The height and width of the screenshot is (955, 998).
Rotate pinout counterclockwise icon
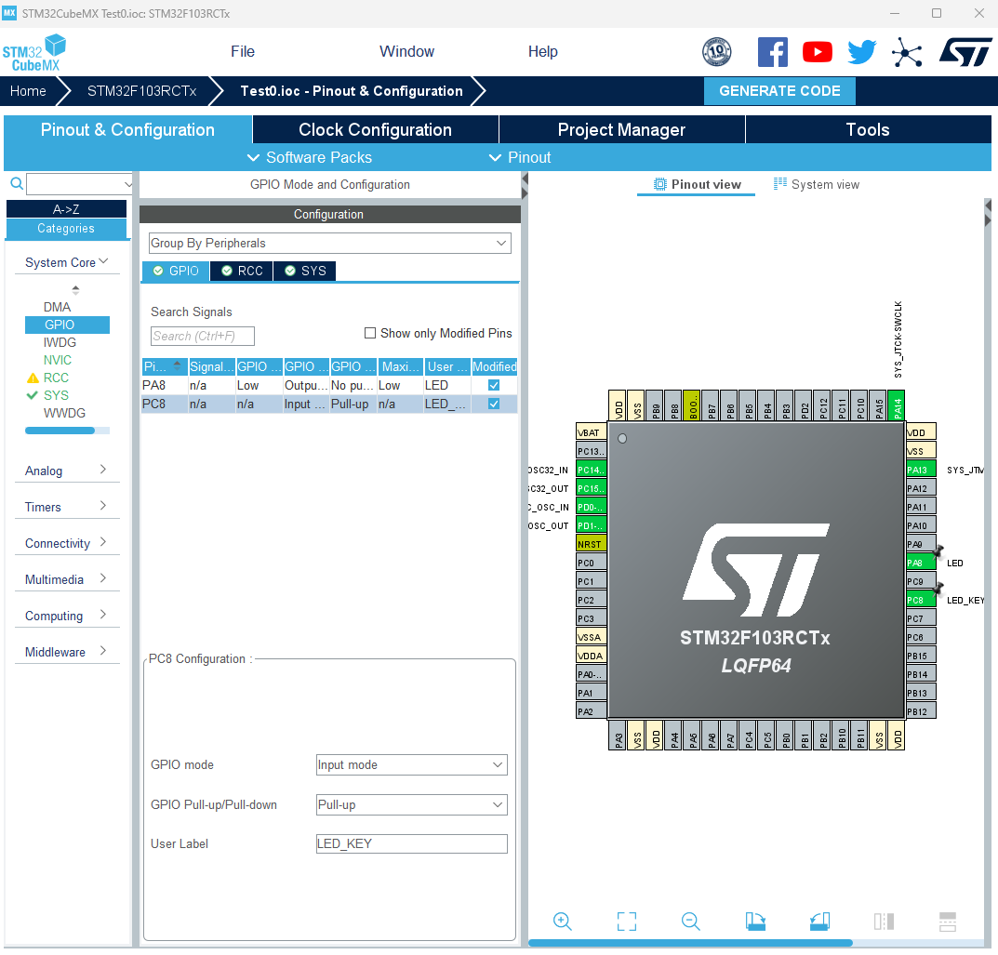819,921
